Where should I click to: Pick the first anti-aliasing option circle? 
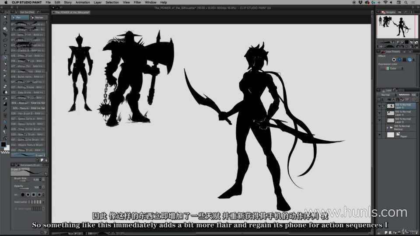[23, 194]
